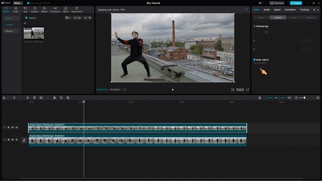Open the Effects panel
This screenshot has width=322, height=181.
pyautogui.click(x=44, y=10)
